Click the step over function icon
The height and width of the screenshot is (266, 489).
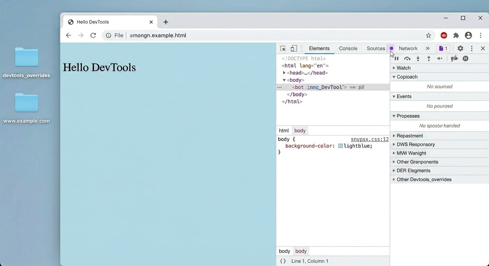click(407, 59)
